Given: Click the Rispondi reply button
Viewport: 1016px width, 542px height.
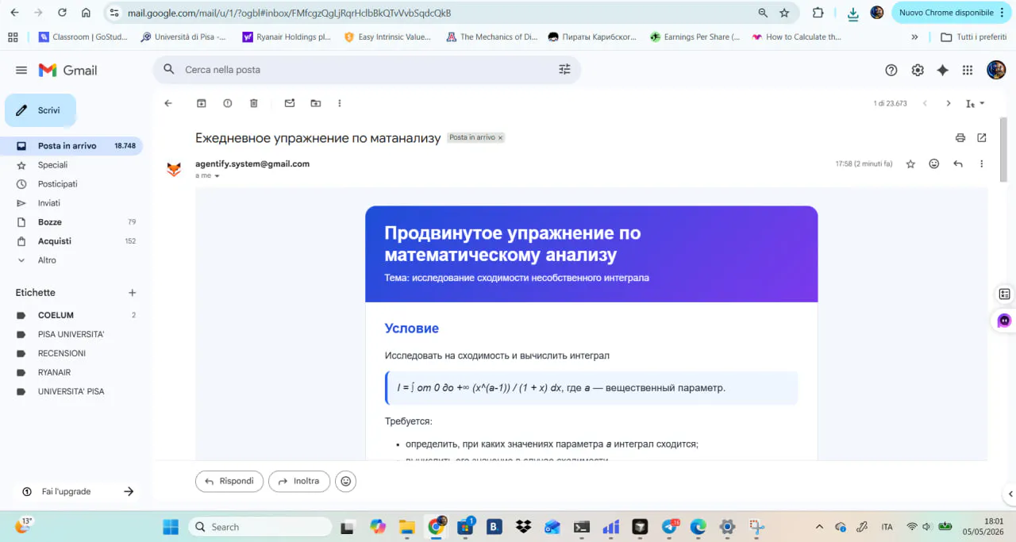Looking at the screenshot, I should tap(229, 481).
